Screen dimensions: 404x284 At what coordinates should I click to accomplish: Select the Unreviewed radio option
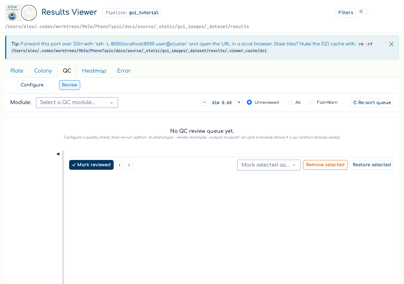pyautogui.click(x=249, y=102)
